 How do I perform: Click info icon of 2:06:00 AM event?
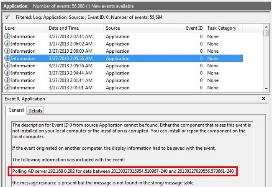click(x=7, y=51)
